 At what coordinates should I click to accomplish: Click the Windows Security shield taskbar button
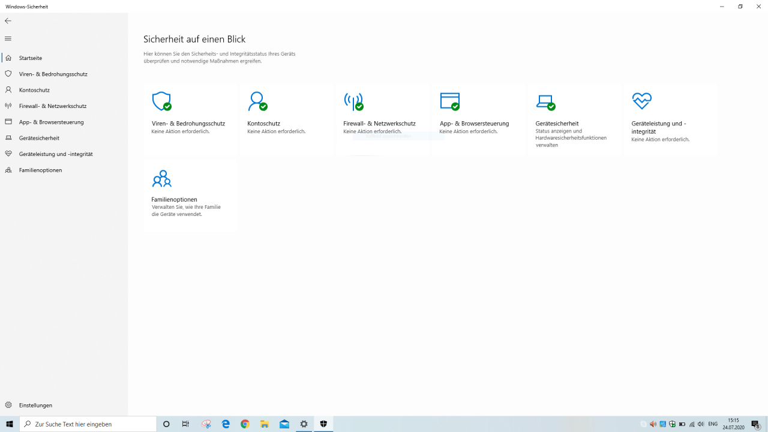[x=323, y=424]
